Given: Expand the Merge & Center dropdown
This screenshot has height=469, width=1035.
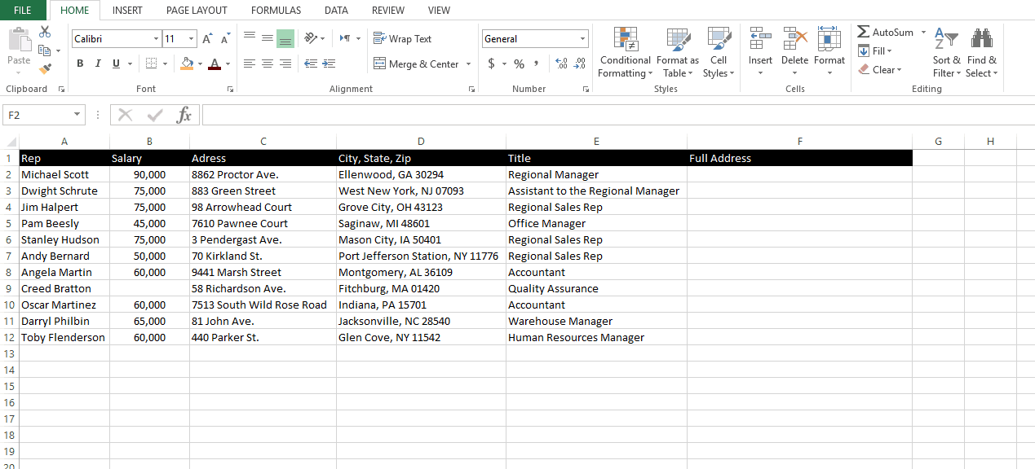Looking at the screenshot, I should [469, 64].
